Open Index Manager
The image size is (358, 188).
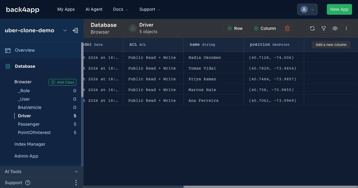tap(30, 144)
